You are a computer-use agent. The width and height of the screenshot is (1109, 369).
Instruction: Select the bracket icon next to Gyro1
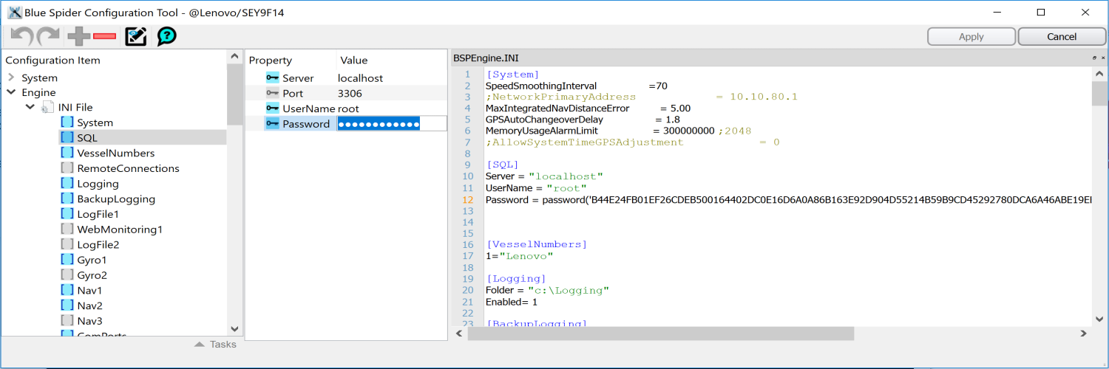coord(67,260)
